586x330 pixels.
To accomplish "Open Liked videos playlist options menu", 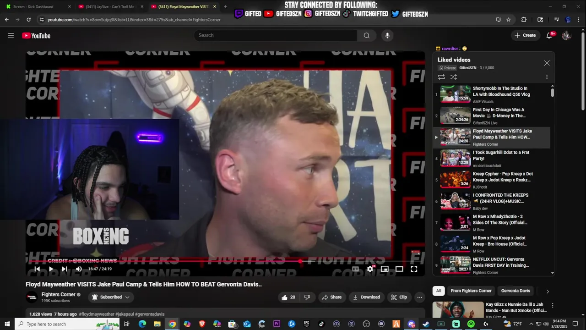I will [x=547, y=77].
